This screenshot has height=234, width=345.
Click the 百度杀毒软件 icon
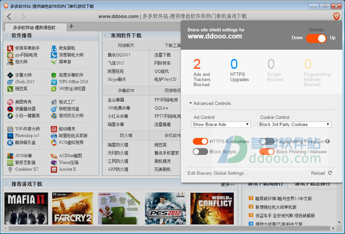click(53, 75)
